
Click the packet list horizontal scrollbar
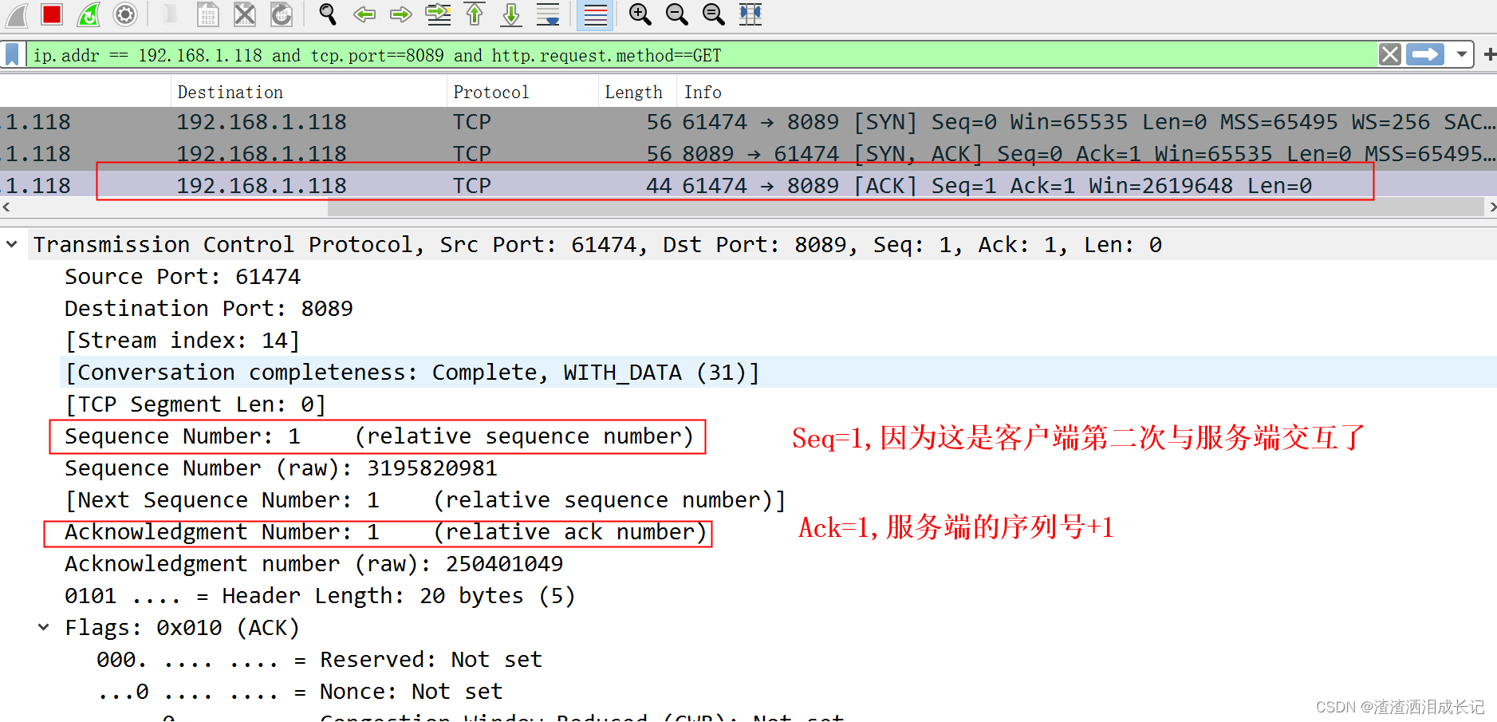[905, 207]
